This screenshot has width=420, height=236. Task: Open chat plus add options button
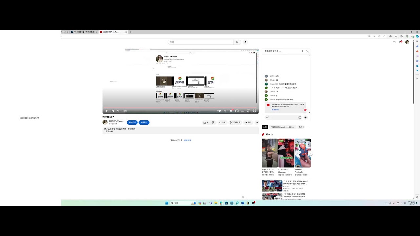click(x=305, y=117)
